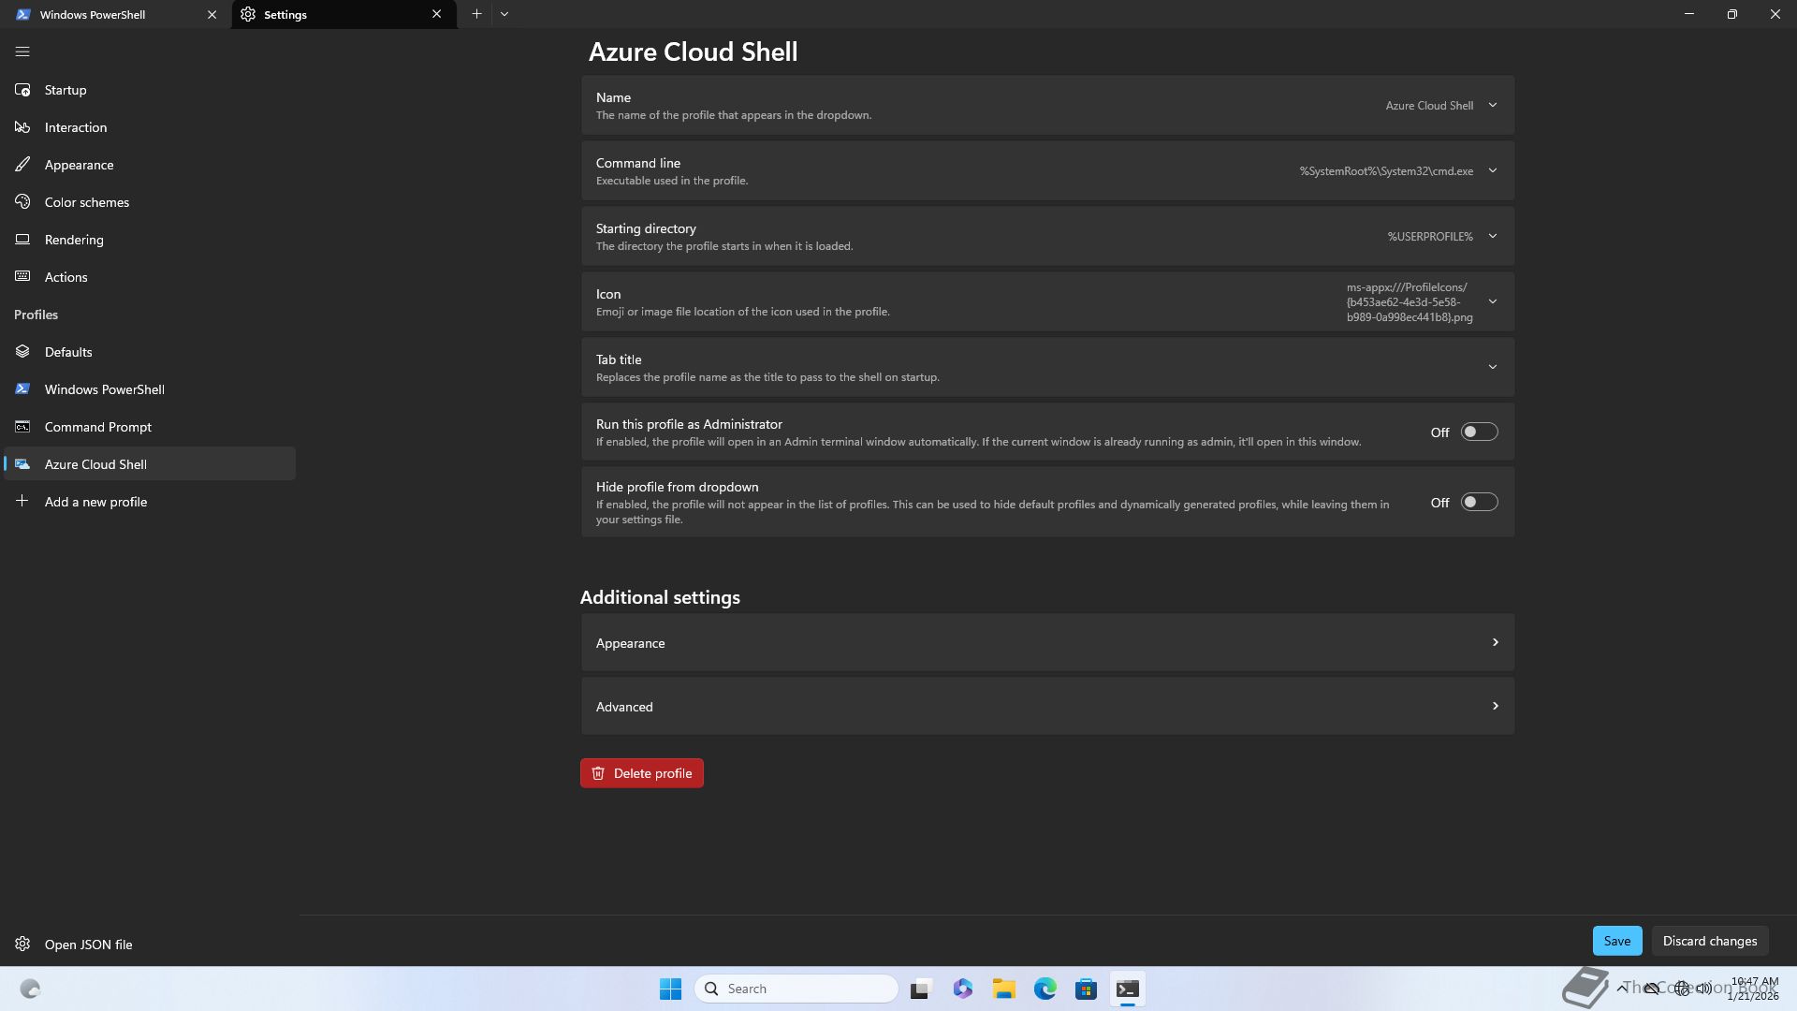The height and width of the screenshot is (1011, 1797).
Task: Go to Rendering settings
Action: 74,240
